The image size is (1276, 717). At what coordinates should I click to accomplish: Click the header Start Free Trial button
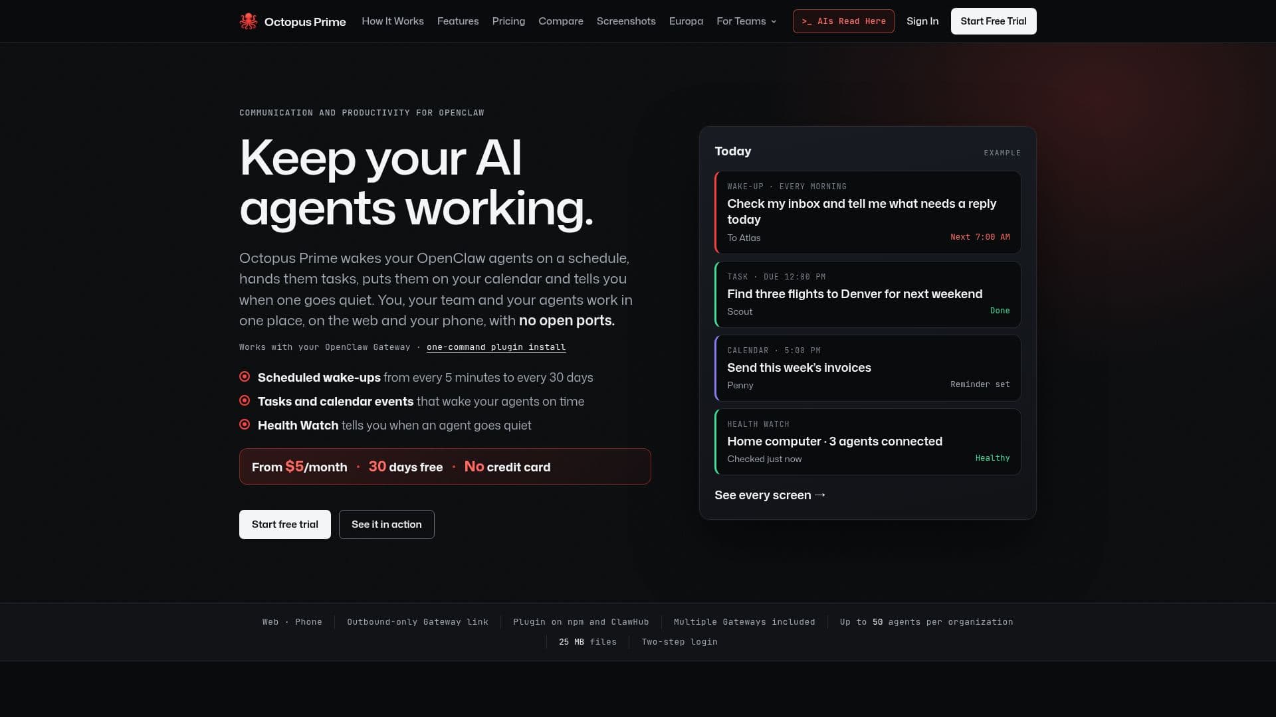[x=994, y=21]
